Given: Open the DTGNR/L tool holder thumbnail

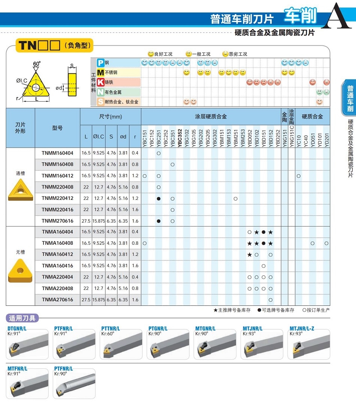Looking at the screenshot, I should click(27, 344).
